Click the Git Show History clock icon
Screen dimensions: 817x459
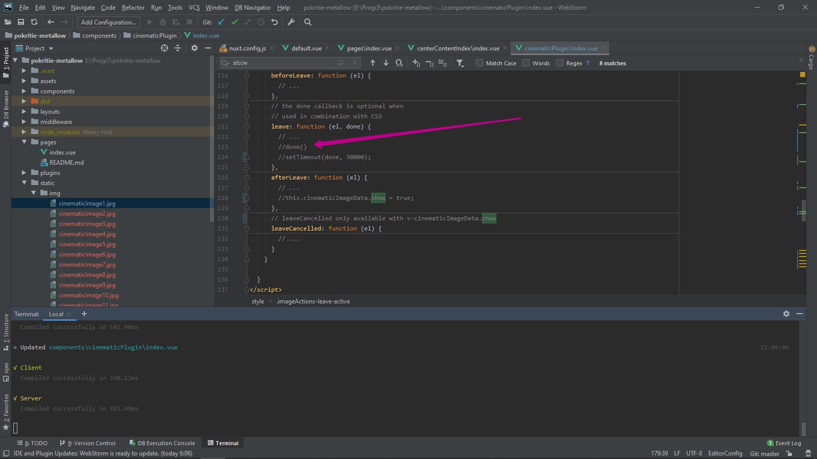[x=261, y=22]
